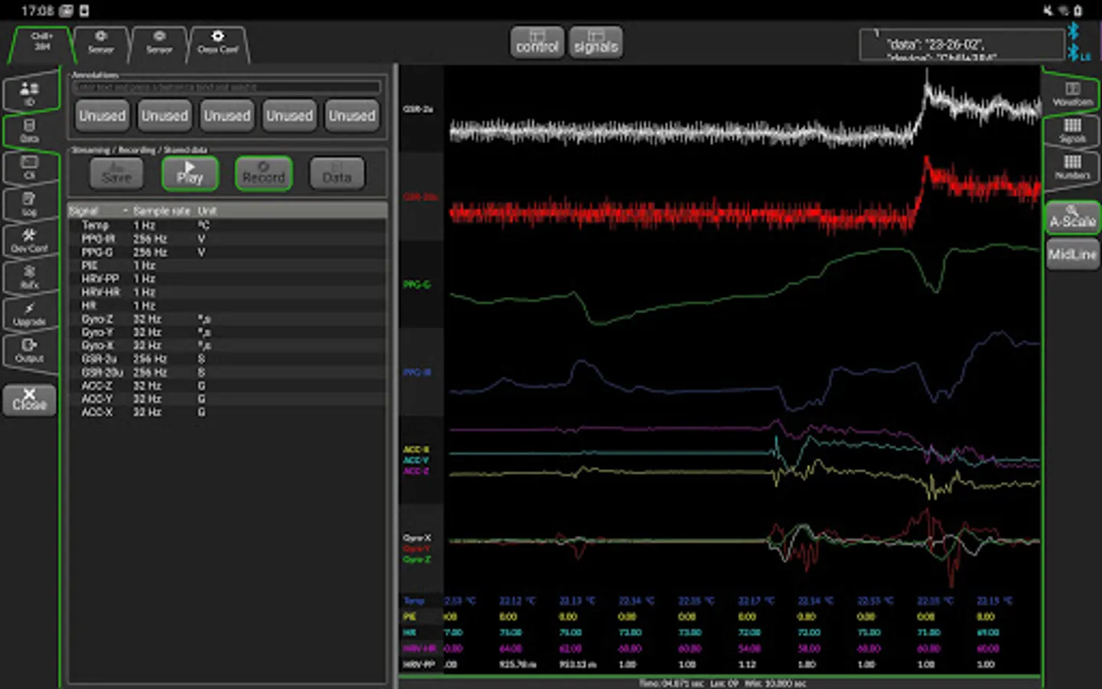The image size is (1102, 689).
Task: Open the Log sidebar section
Action: point(29,204)
